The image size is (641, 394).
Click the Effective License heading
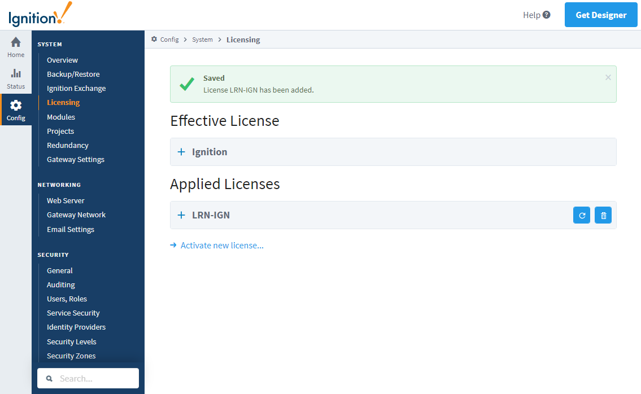[225, 121]
